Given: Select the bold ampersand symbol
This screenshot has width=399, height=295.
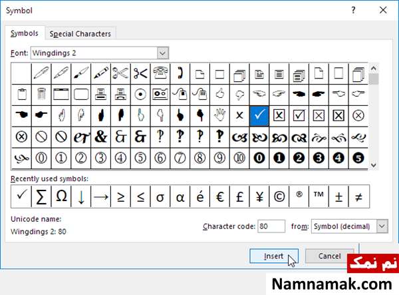Looking at the screenshot, I should click(x=101, y=137).
